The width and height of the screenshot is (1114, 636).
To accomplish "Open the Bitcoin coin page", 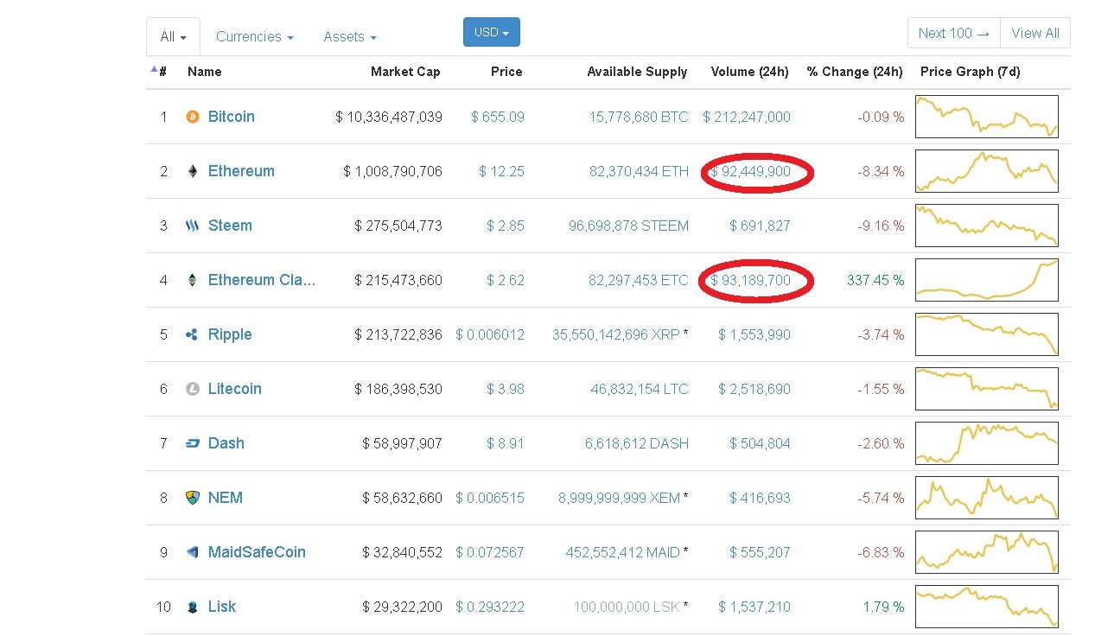I will [x=232, y=117].
